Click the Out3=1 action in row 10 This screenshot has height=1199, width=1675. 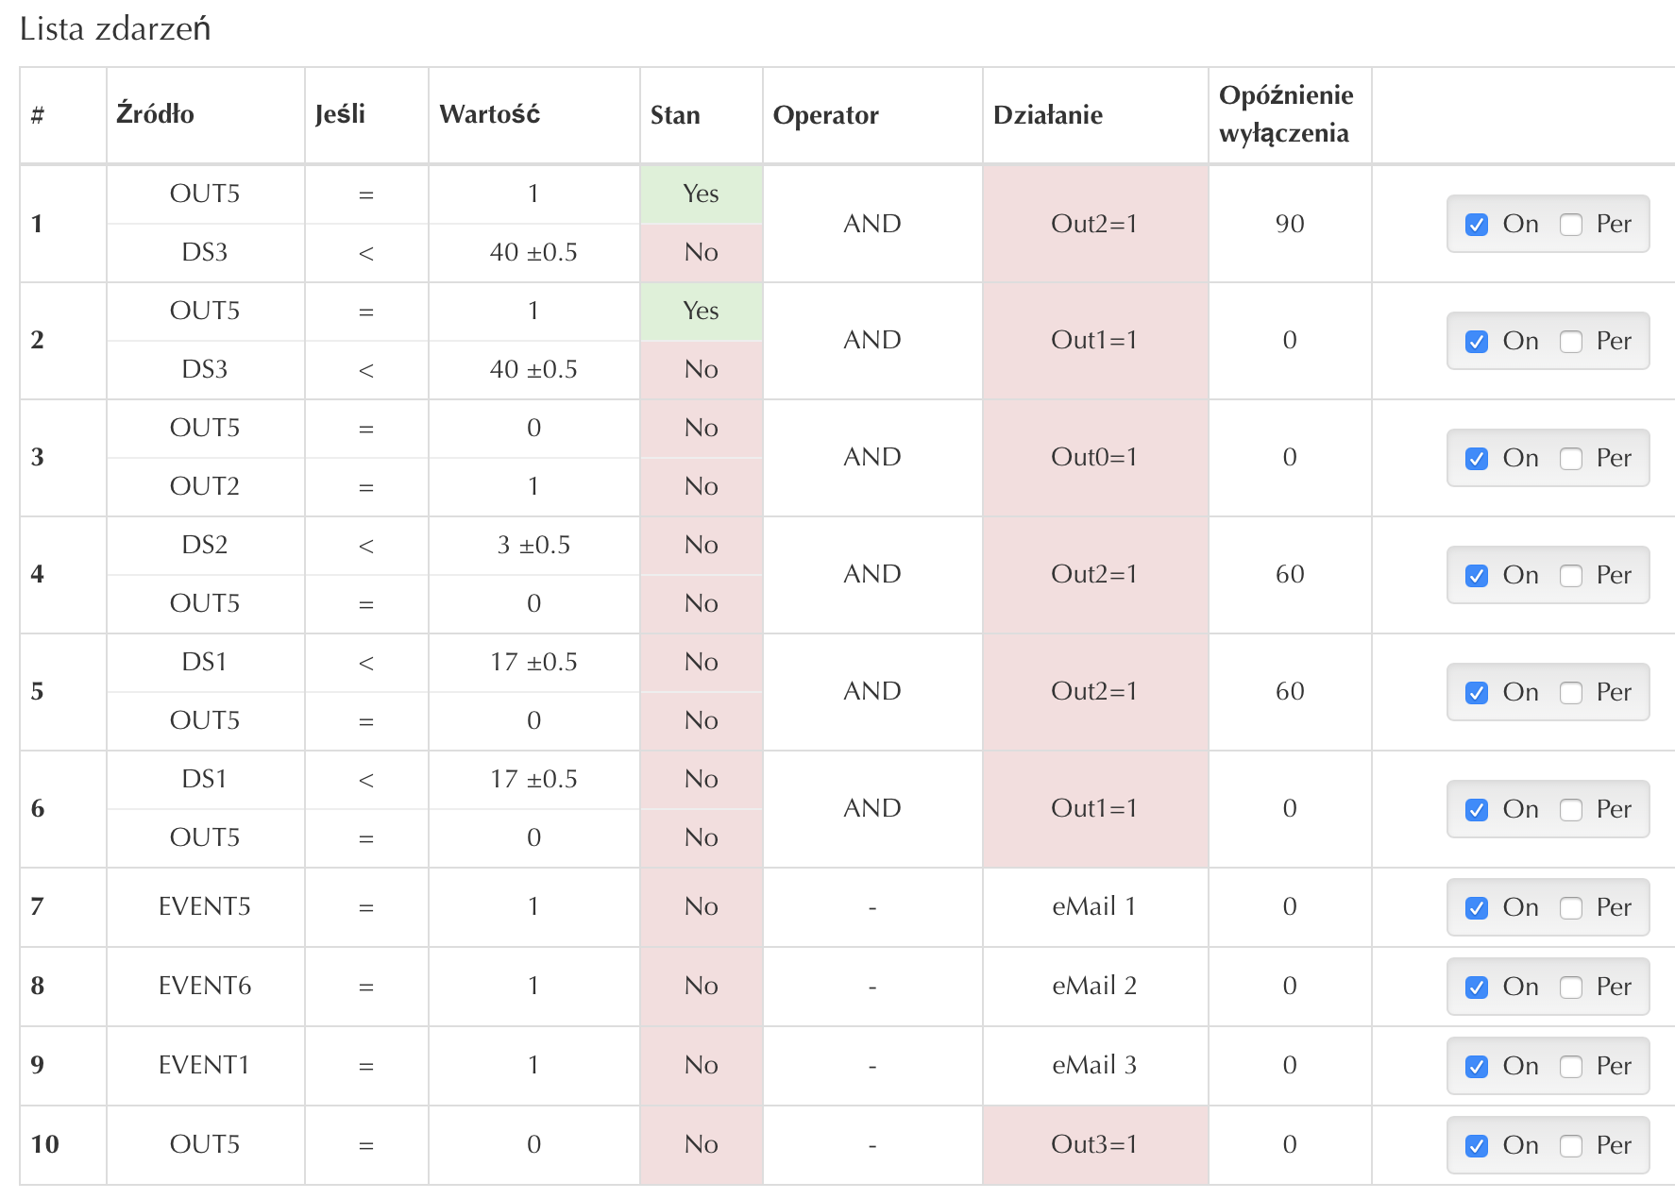click(x=1094, y=1145)
